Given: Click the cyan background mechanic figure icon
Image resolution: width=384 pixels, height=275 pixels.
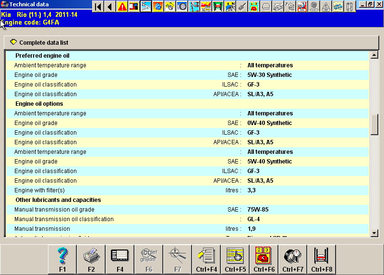Looking at the screenshot, I should (x=194, y=7).
